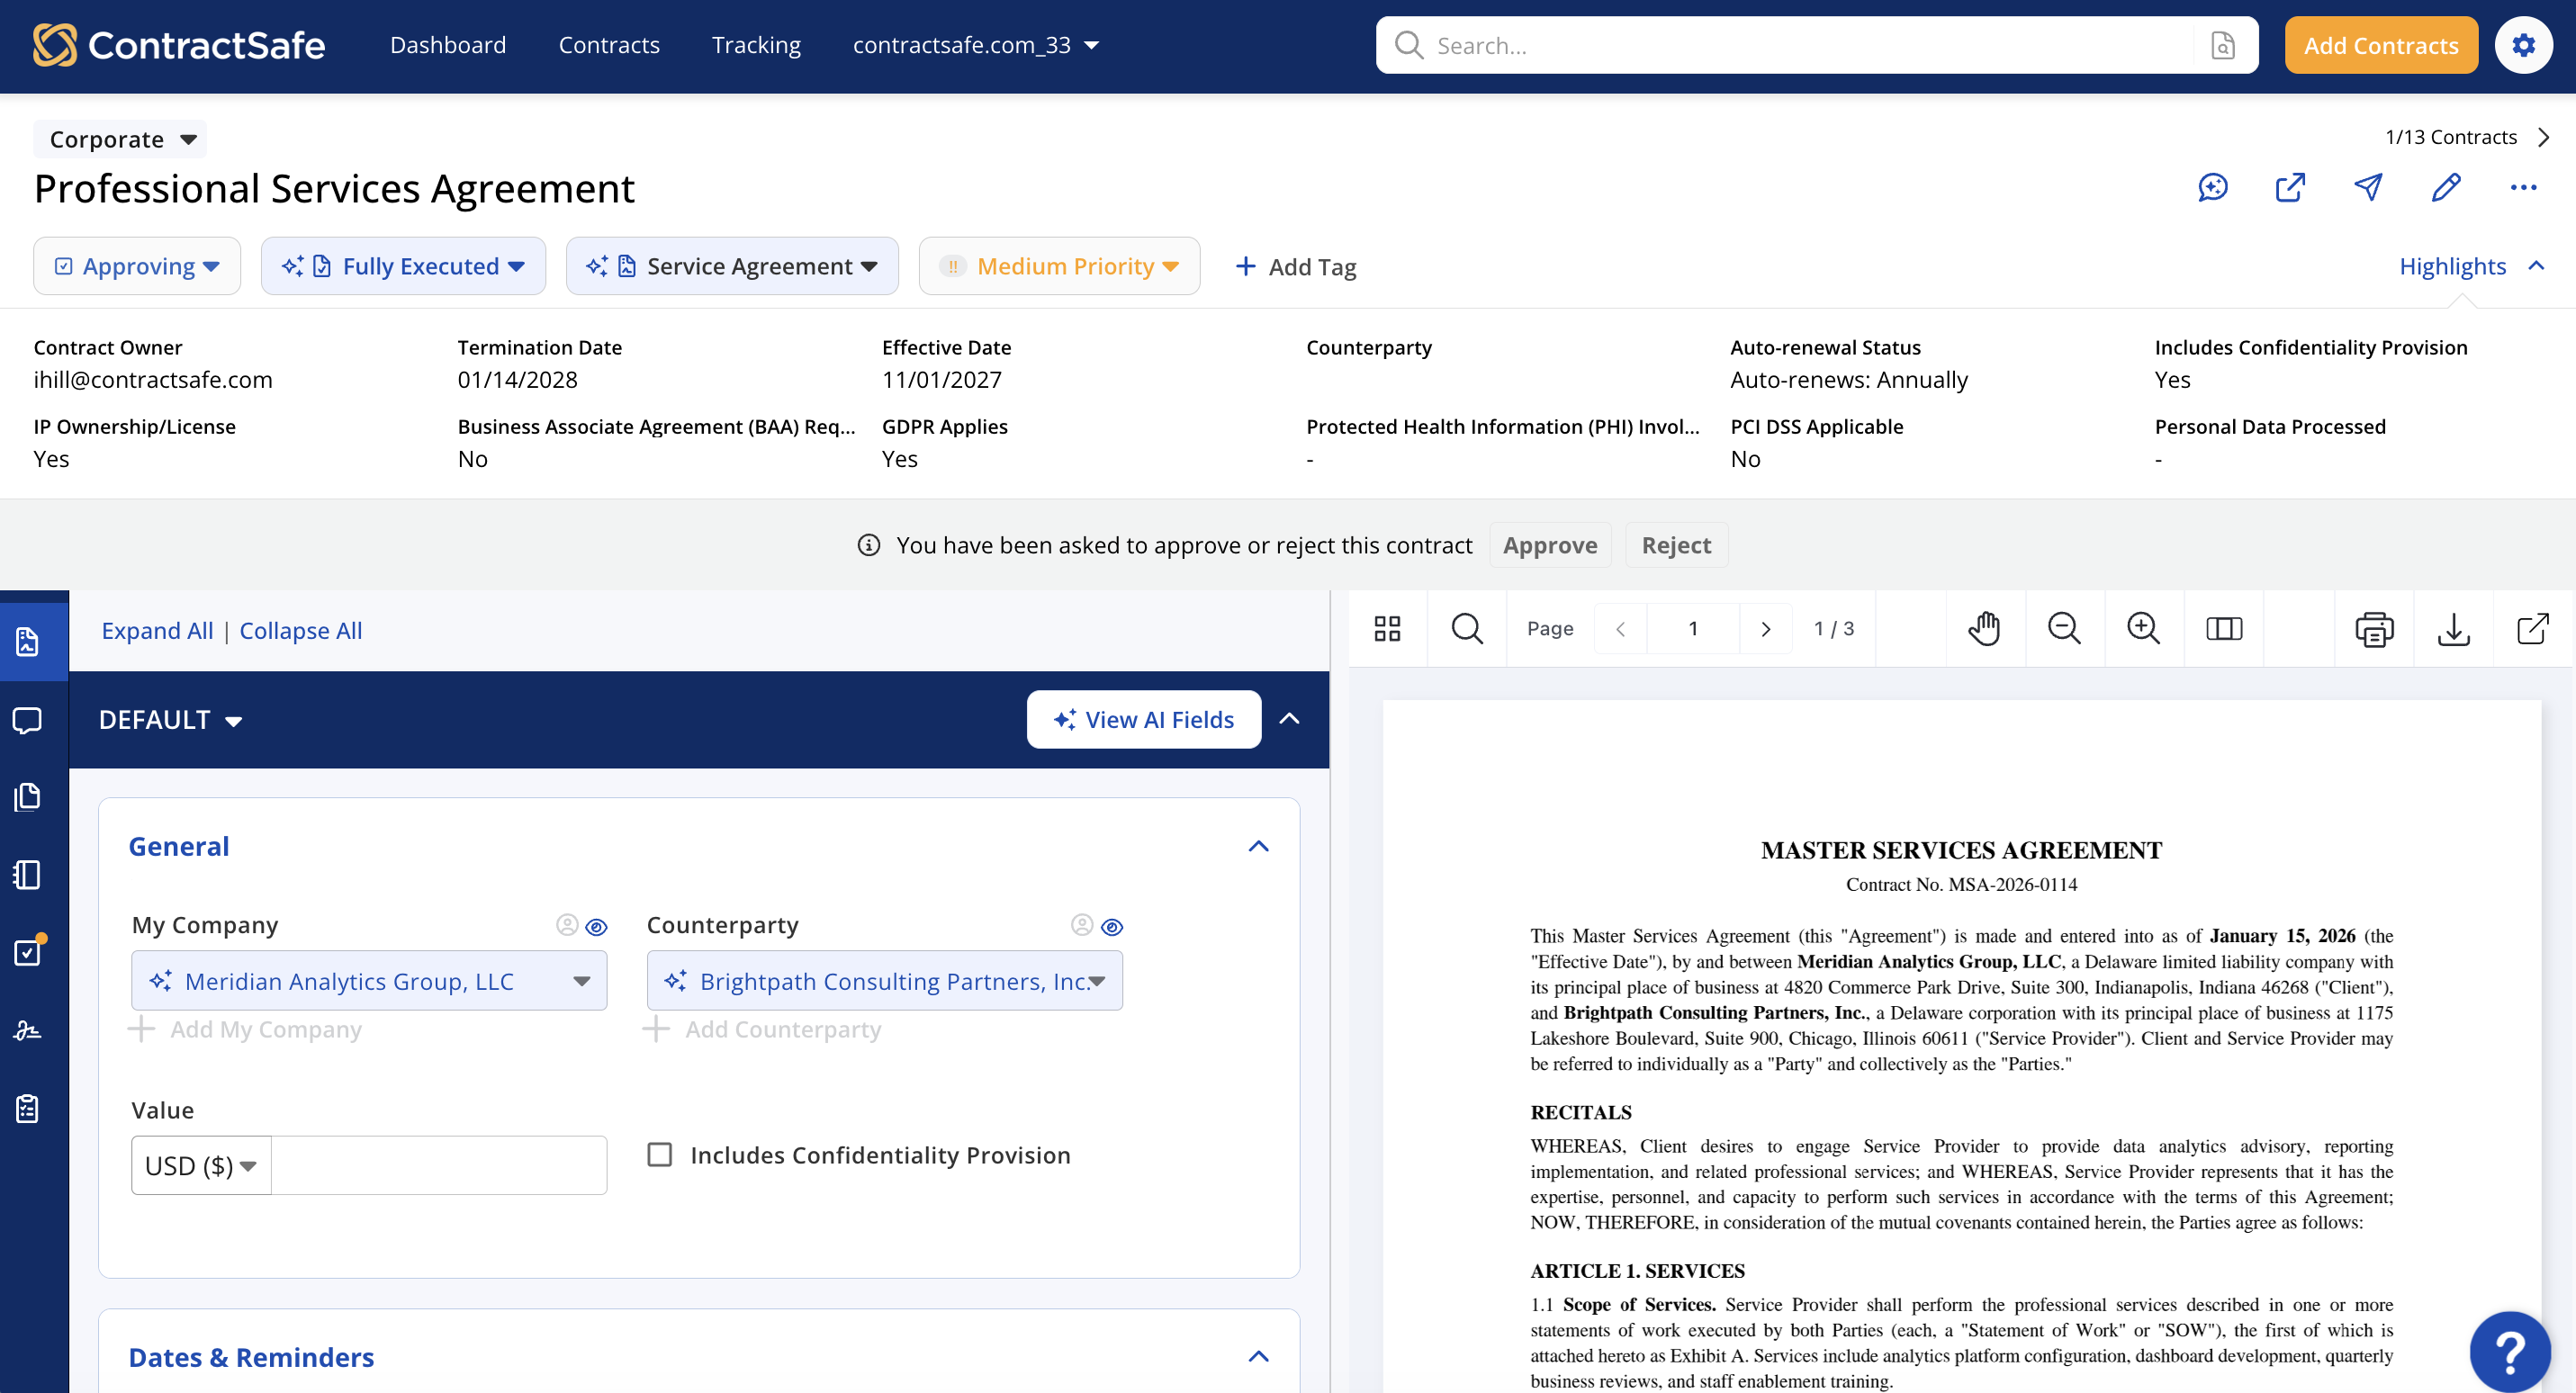Click document search icon in search bar
The image size is (2576, 1393).
coord(2222,45)
